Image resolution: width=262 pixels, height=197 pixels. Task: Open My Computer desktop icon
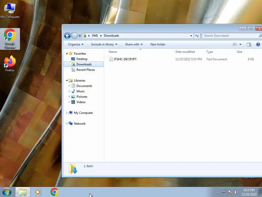click(x=10, y=10)
